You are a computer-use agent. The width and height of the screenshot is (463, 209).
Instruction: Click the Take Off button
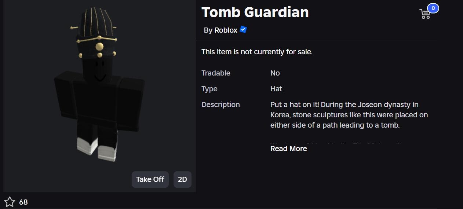pyautogui.click(x=150, y=179)
